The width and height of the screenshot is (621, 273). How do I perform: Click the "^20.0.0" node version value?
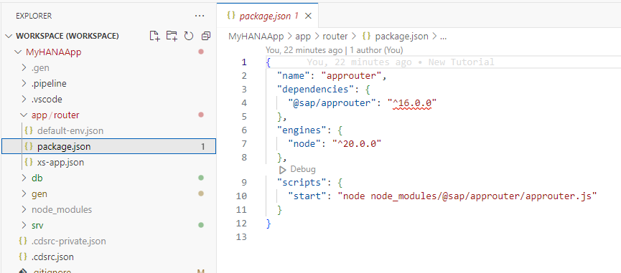click(x=356, y=143)
